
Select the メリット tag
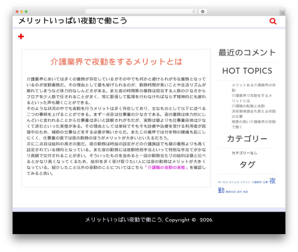click(x=246, y=182)
